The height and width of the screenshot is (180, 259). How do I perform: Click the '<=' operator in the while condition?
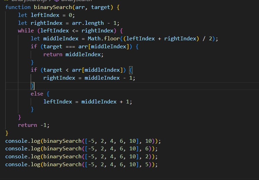pos(75,31)
